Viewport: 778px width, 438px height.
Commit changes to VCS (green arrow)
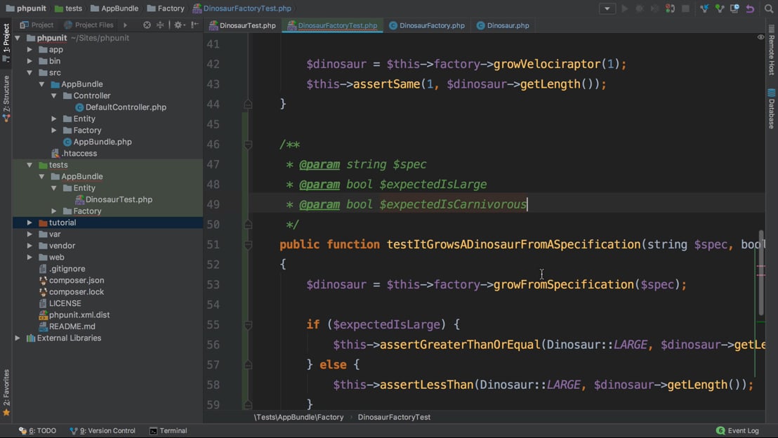[x=720, y=8]
